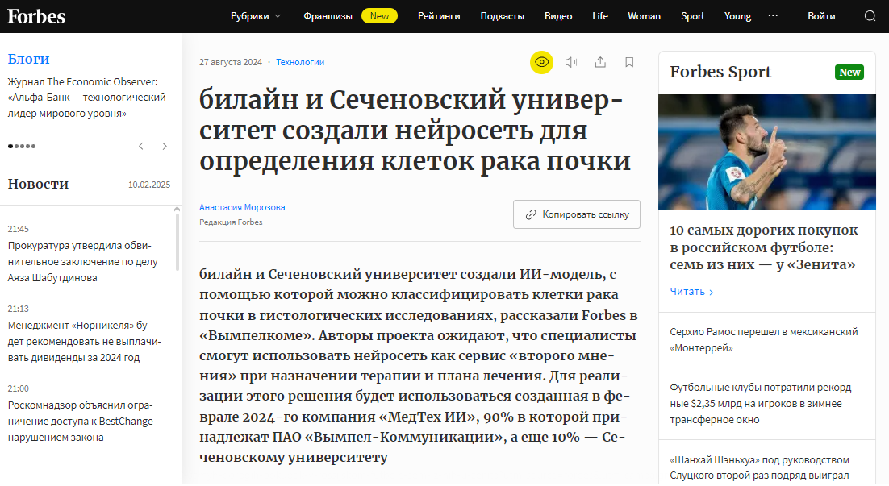
Task: Open the footballer photo thumbnail
Action: click(767, 152)
